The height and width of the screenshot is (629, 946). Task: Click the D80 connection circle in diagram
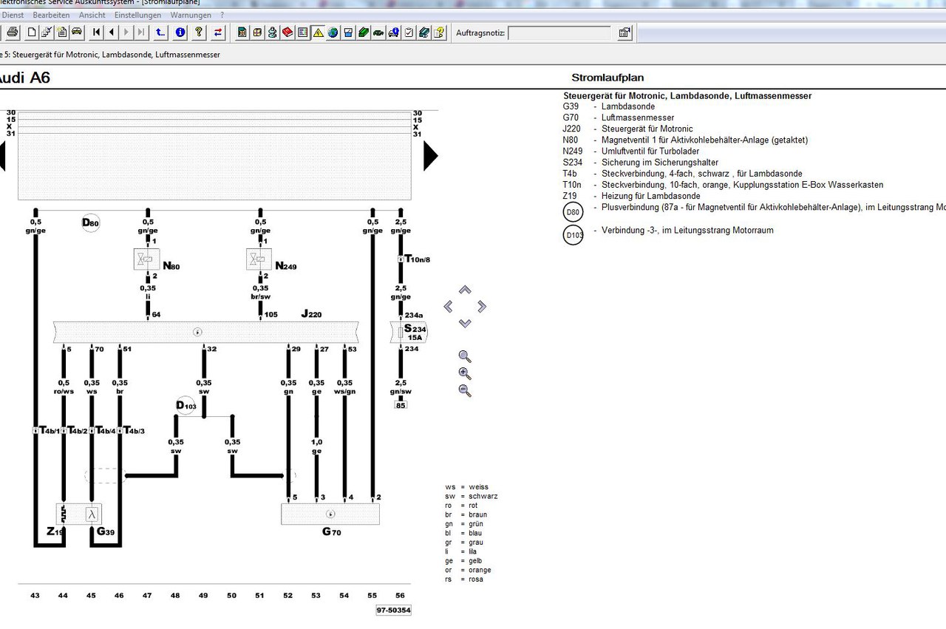click(x=90, y=222)
